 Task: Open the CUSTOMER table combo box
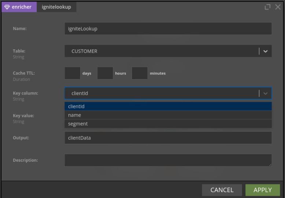(168, 51)
